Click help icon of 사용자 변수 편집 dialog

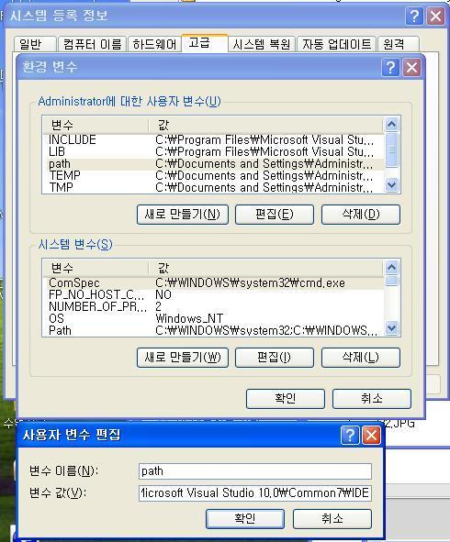coord(350,435)
